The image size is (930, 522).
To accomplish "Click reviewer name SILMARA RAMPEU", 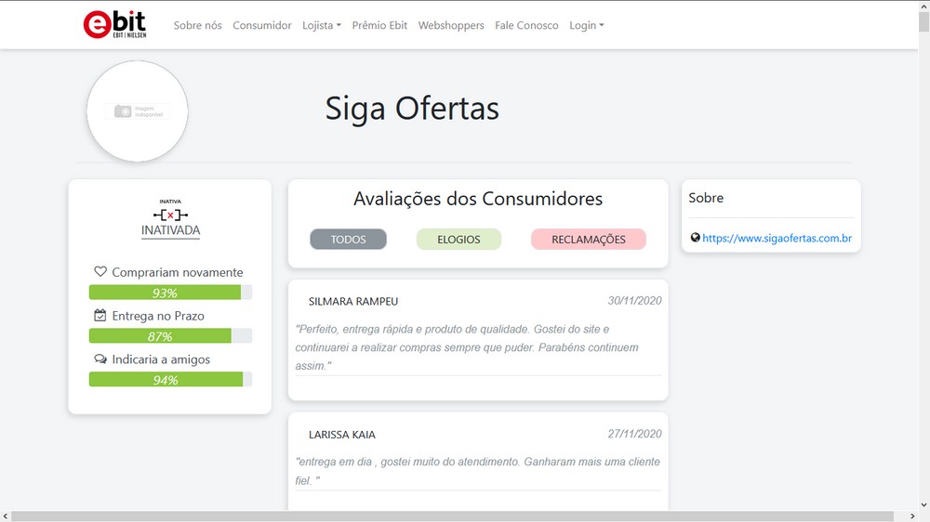I will pyautogui.click(x=353, y=301).
